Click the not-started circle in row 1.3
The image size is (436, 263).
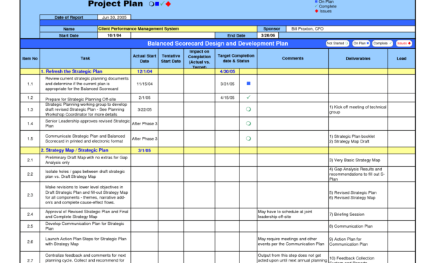tap(248, 109)
